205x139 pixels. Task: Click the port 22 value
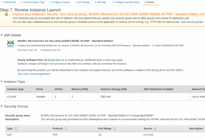[x=100, y=135]
